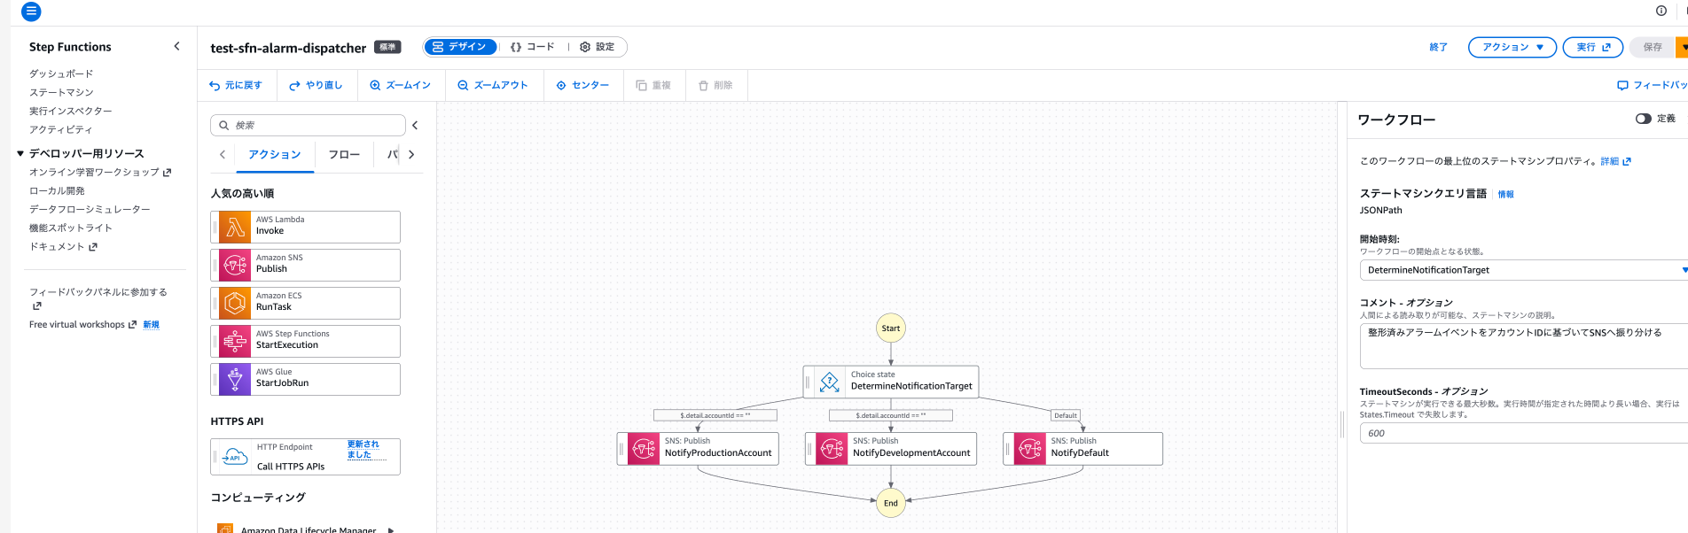This screenshot has width=1688, height=533.
Task: Click the Amazon ECS RunTask icon
Action: click(x=235, y=303)
